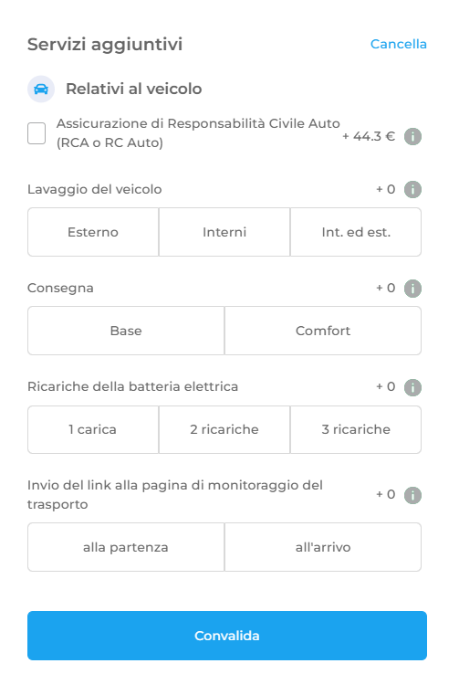The image size is (459, 674).
Task: Select alla partenza tracking link option
Action: point(126,547)
